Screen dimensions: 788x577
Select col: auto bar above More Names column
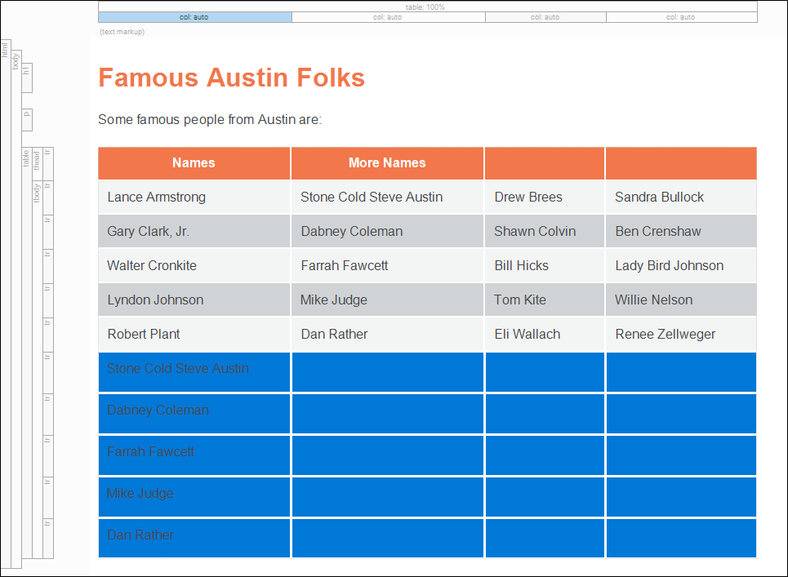pyautogui.click(x=389, y=17)
